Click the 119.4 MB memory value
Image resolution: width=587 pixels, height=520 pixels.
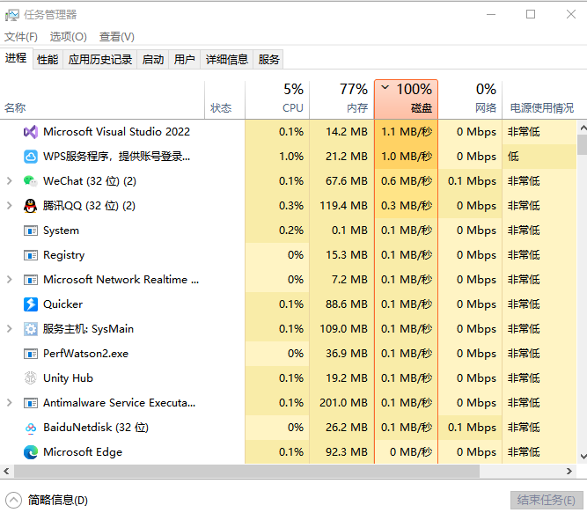(x=343, y=206)
